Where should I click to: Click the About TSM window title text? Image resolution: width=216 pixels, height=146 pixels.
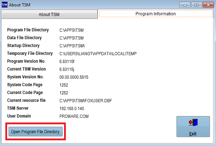[20, 5]
